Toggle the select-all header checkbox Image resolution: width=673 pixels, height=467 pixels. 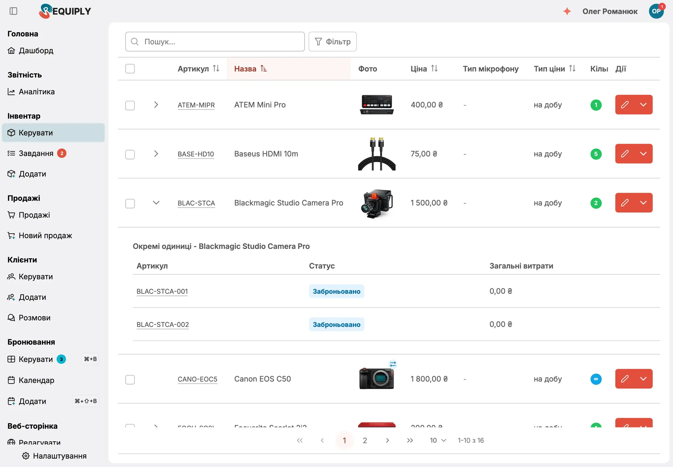(x=130, y=69)
